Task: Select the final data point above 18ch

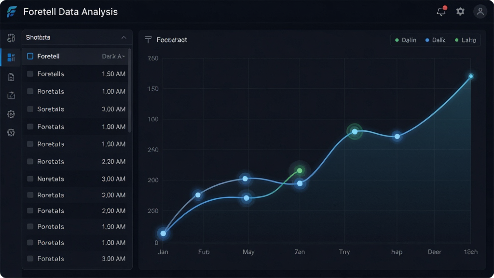Action: [471, 76]
